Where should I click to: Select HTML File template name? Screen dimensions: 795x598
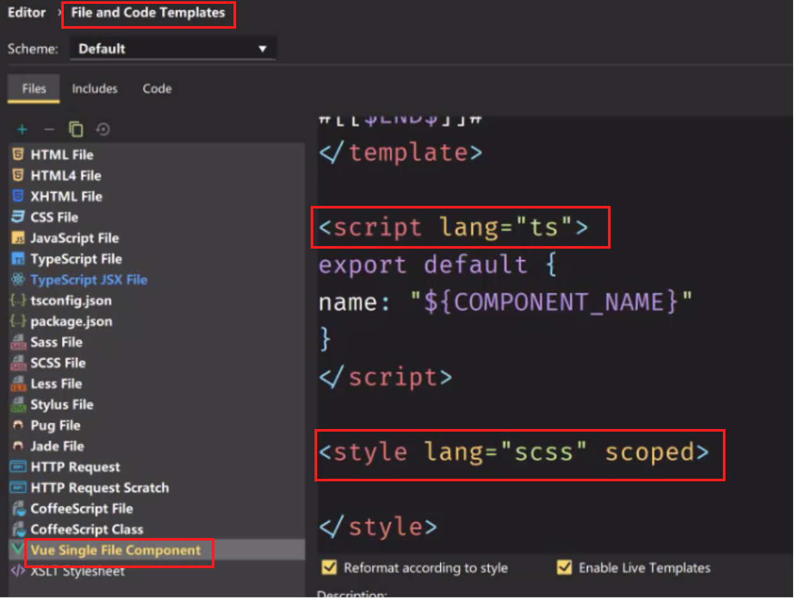(62, 155)
